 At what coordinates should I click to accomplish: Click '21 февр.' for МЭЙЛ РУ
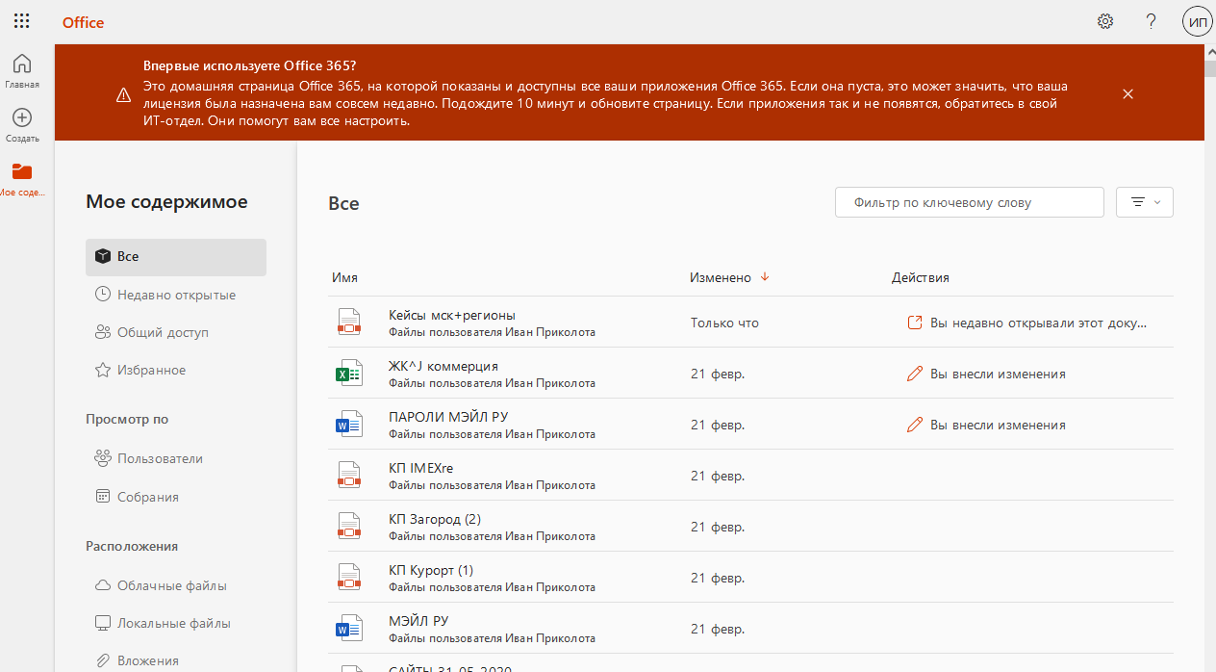(718, 629)
